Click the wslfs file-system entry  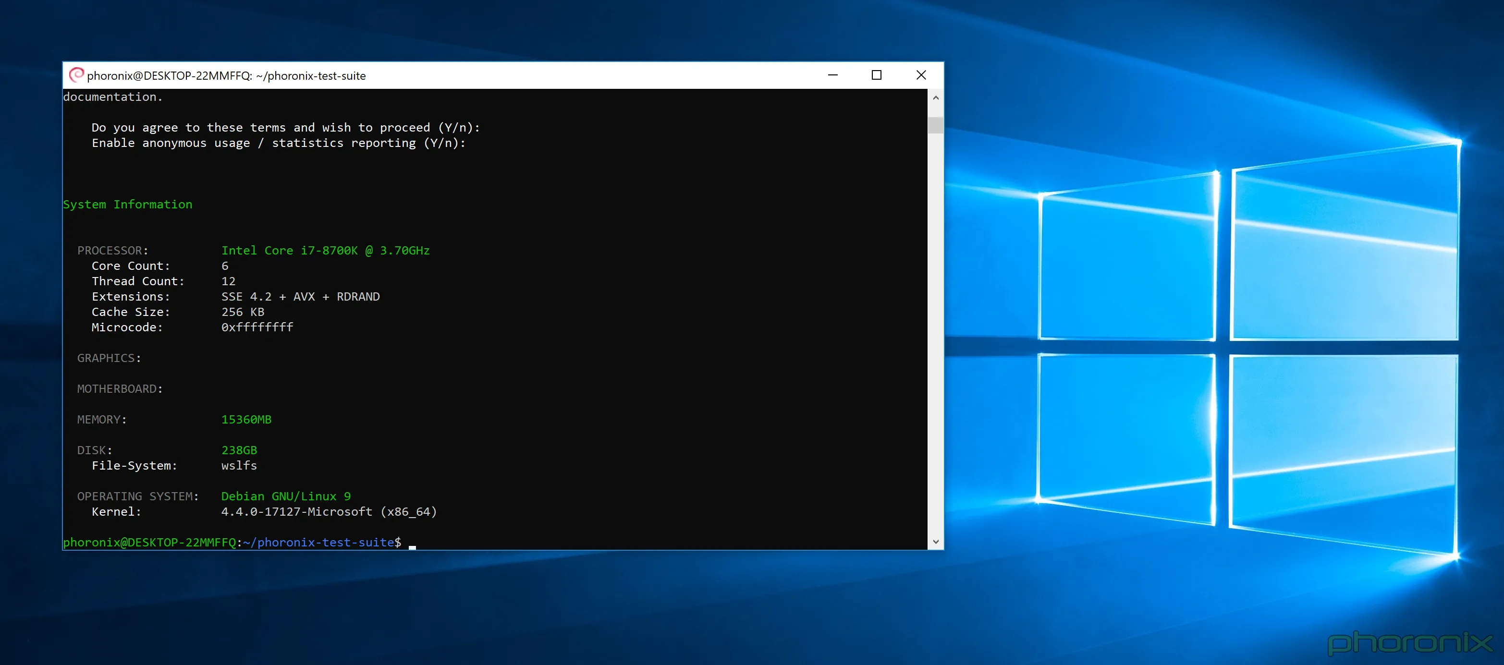click(x=239, y=465)
